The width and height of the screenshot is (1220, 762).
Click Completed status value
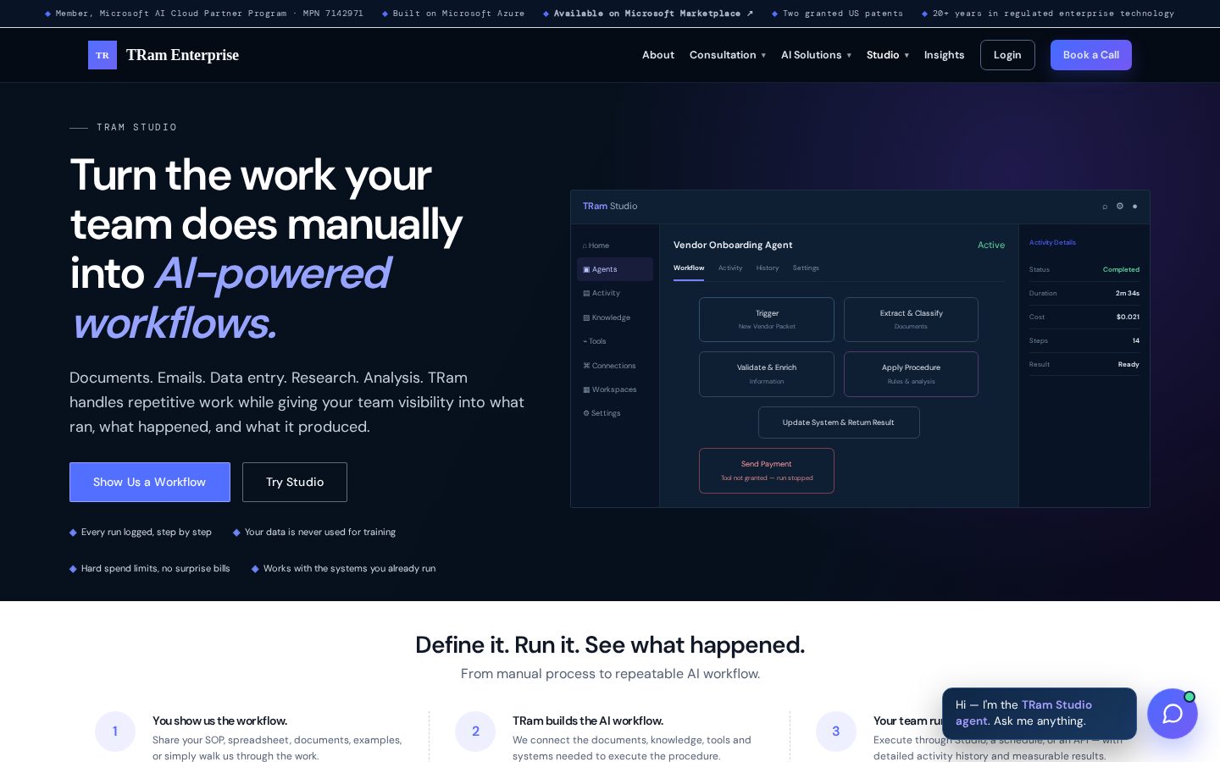tap(1121, 269)
